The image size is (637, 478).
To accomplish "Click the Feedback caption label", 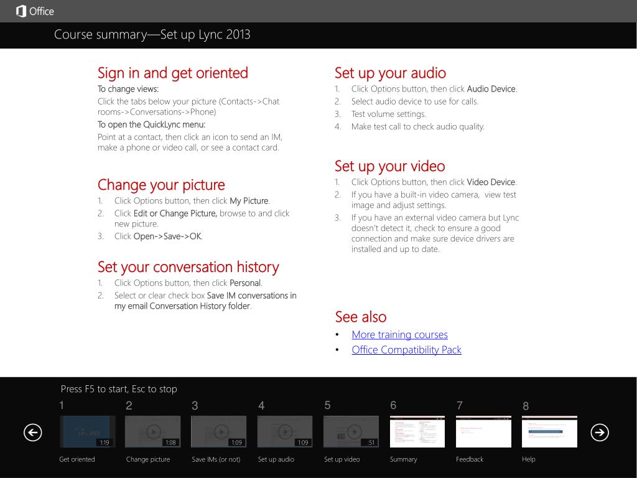I will 470,459.
